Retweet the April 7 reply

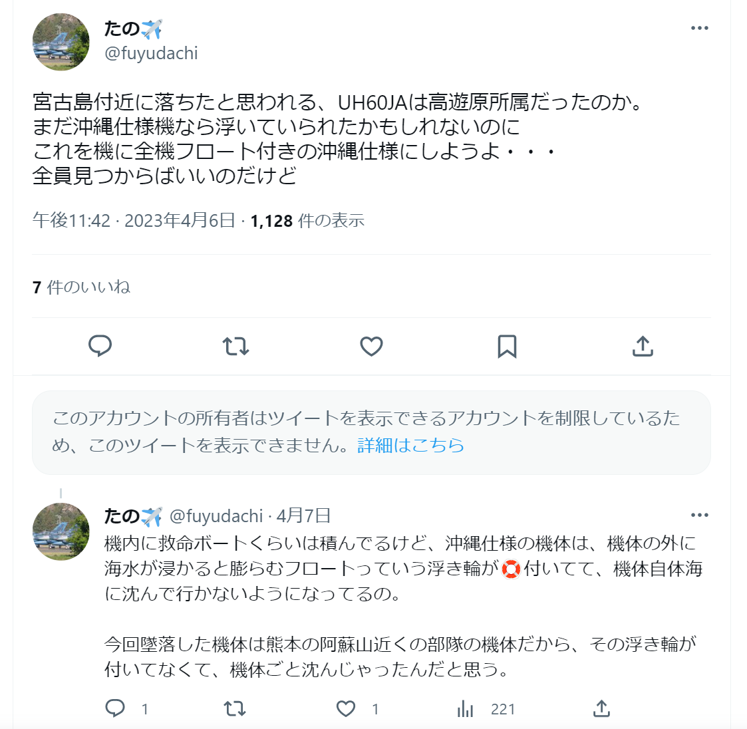coord(235,709)
